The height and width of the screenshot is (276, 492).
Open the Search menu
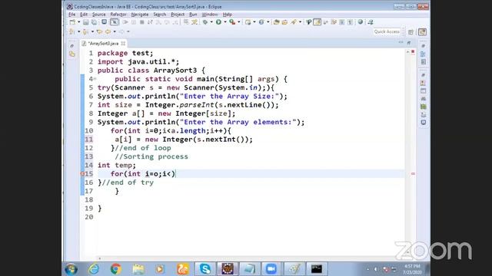[160, 15]
